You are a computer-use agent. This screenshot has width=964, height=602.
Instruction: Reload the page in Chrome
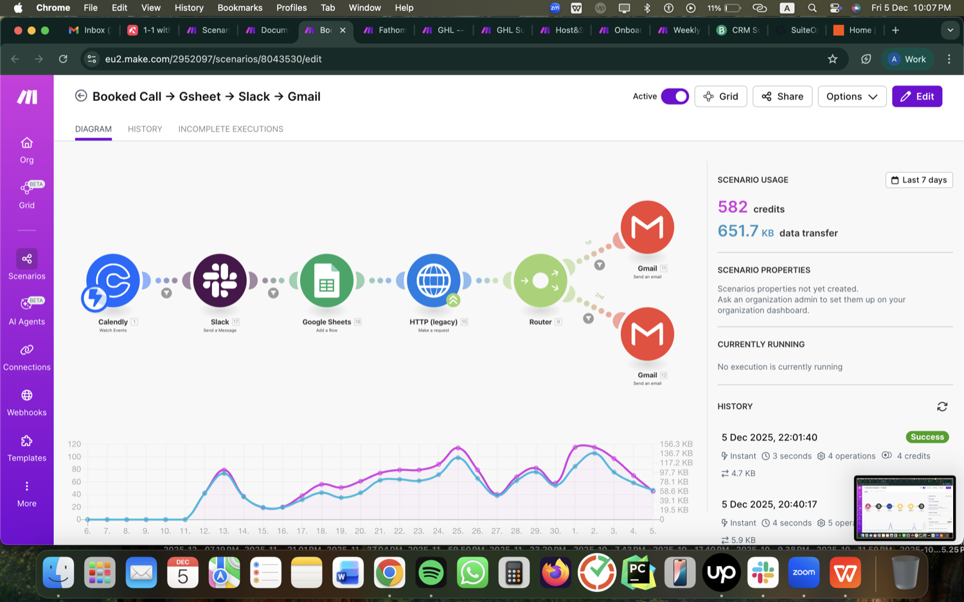(63, 59)
